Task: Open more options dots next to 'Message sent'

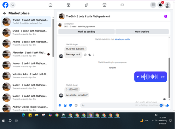Action: 94,55
